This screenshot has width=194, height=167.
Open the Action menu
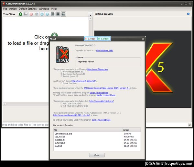(13, 9)
